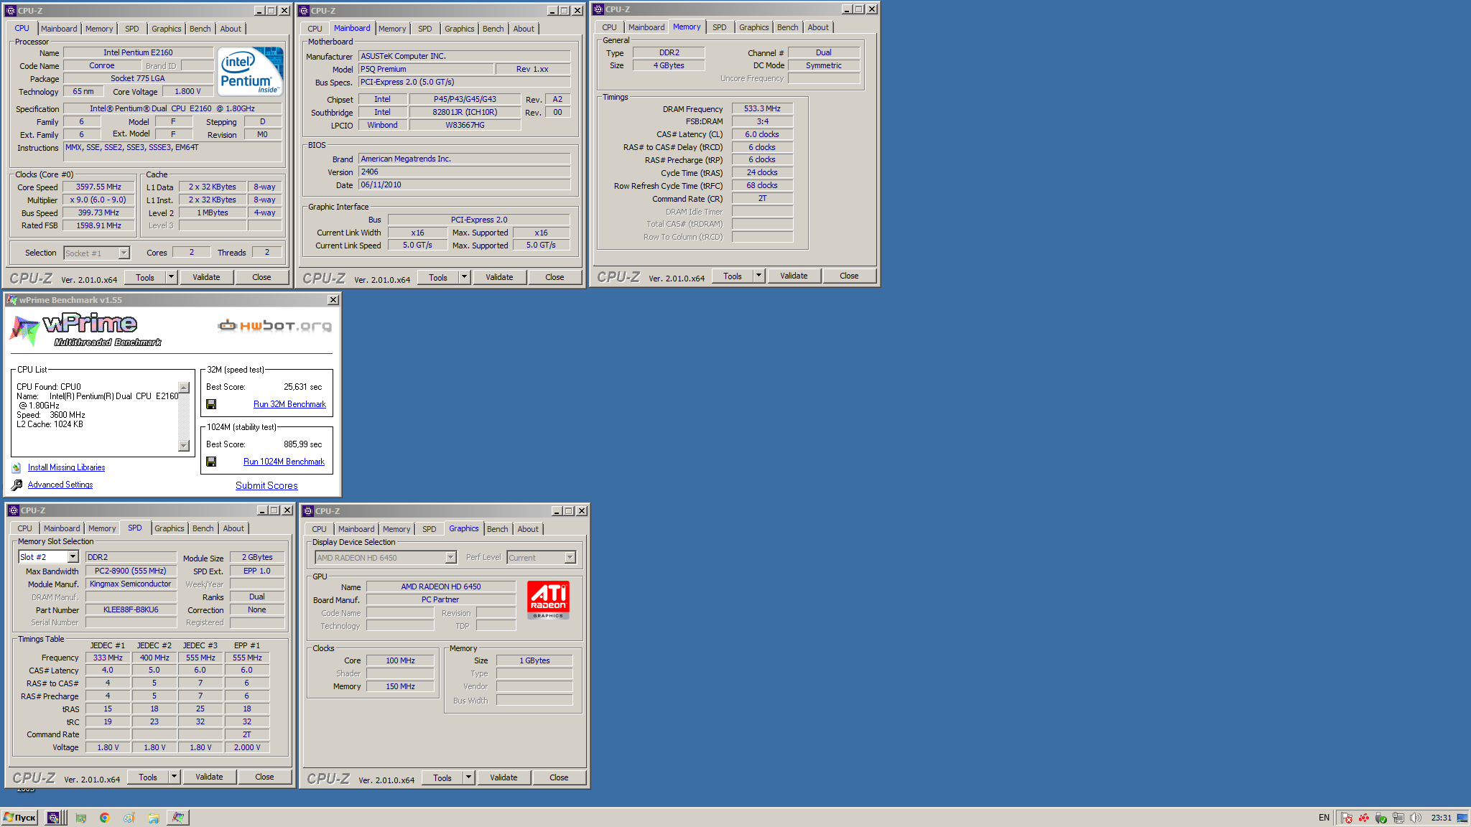Open the Perf Level Current dropdown
This screenshot has width=1471, height=827.
point(570,558)
